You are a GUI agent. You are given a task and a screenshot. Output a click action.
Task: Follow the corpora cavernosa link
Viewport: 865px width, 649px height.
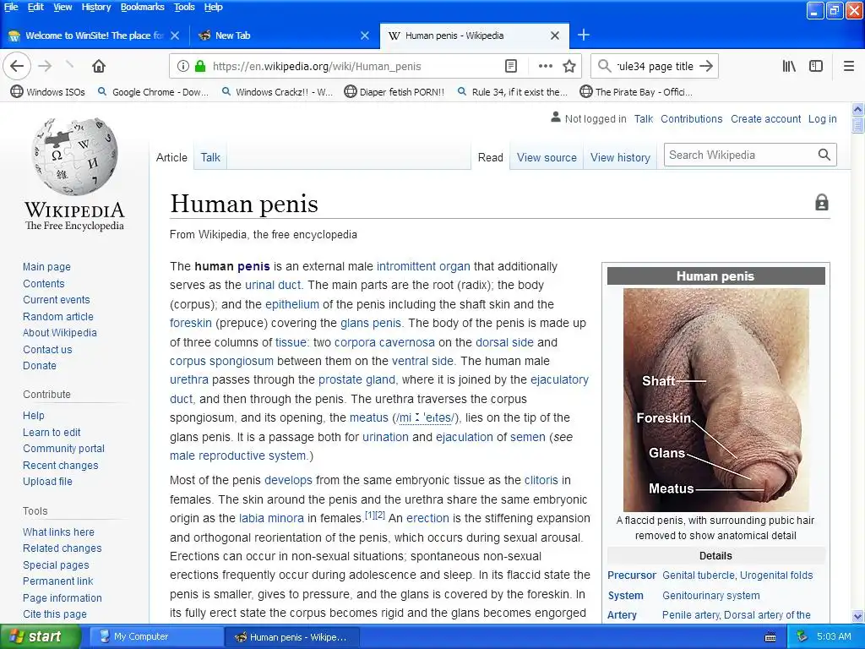[384, 342]
